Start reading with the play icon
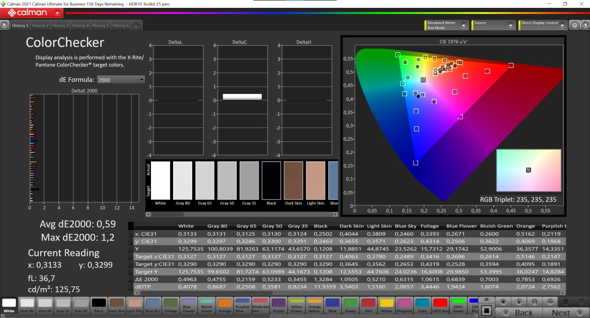Screen dimensions: 590x318 pos(518,301)
